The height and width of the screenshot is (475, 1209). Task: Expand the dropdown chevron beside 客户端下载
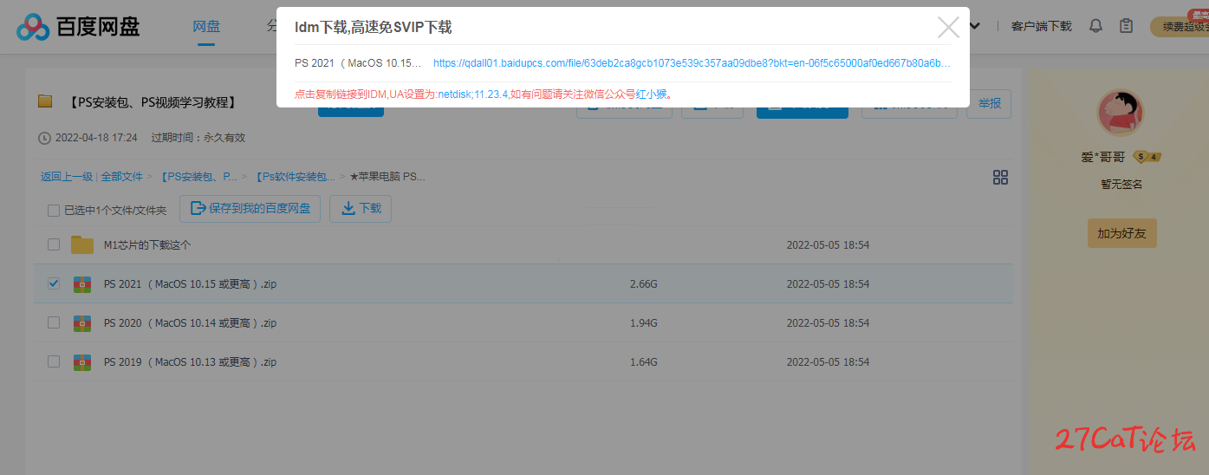975,26
